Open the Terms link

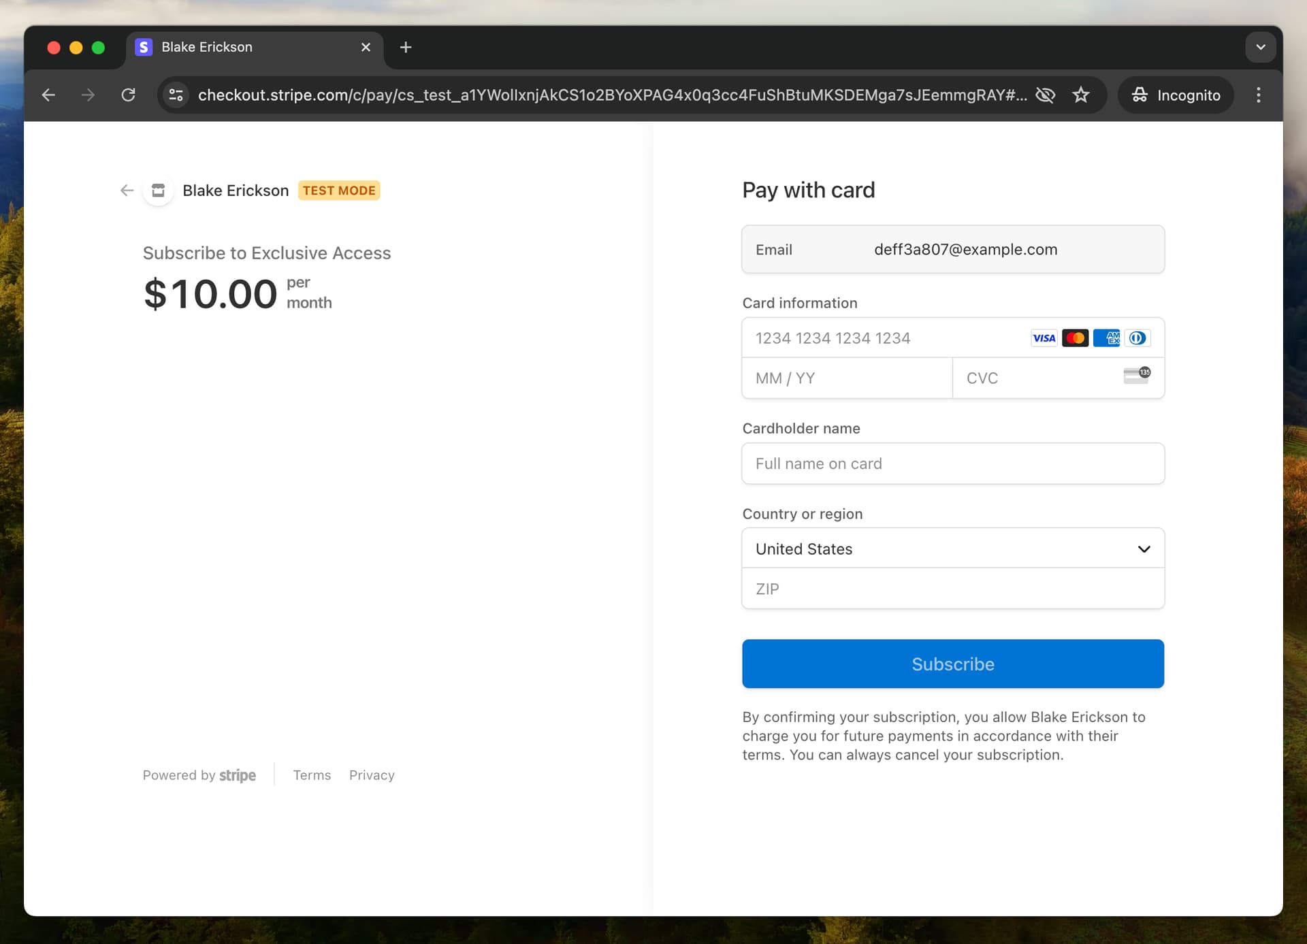(x=312, y=775)
